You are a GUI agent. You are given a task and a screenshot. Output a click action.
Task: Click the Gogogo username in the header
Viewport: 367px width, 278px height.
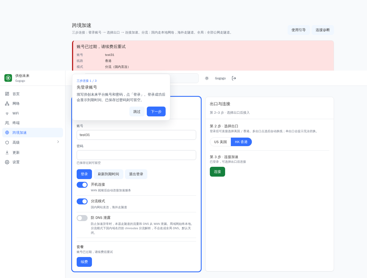tap(220, 78)
